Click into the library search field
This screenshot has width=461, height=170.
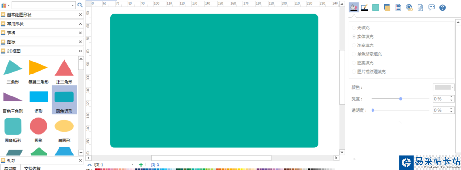tap(41, 5)
